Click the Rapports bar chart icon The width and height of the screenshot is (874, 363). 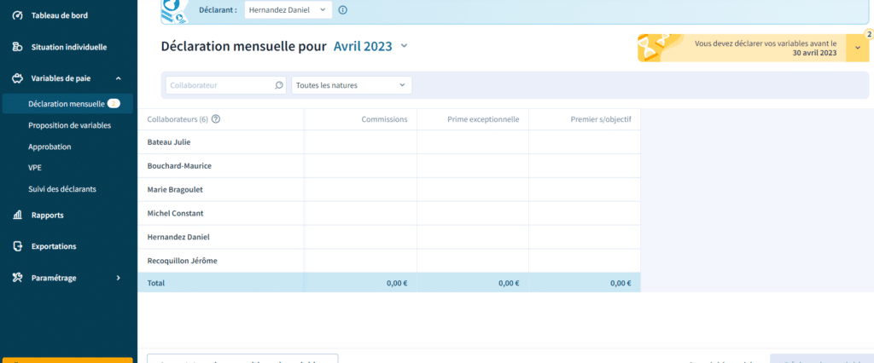tap(17, 215)
